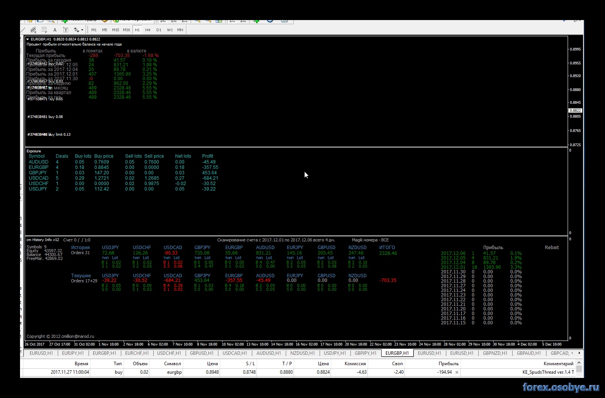The image size is (605, 398).
Task: Select the text label (T) tool
Action: [x=65, y=30]
